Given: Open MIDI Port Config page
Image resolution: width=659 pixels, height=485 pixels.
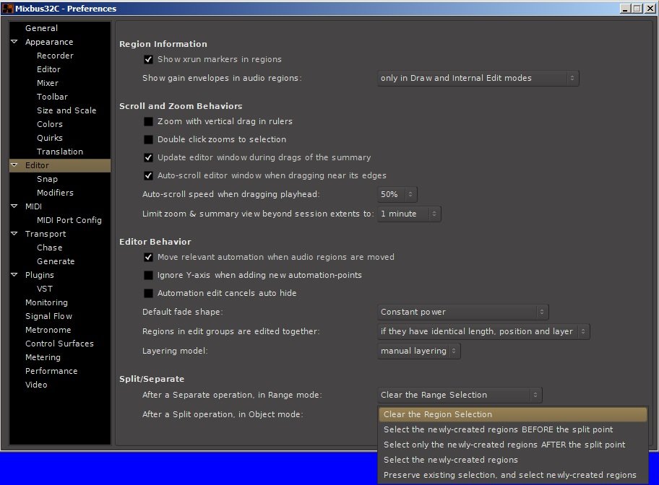Looking at the screenshot, I should [x=69, y=220].
